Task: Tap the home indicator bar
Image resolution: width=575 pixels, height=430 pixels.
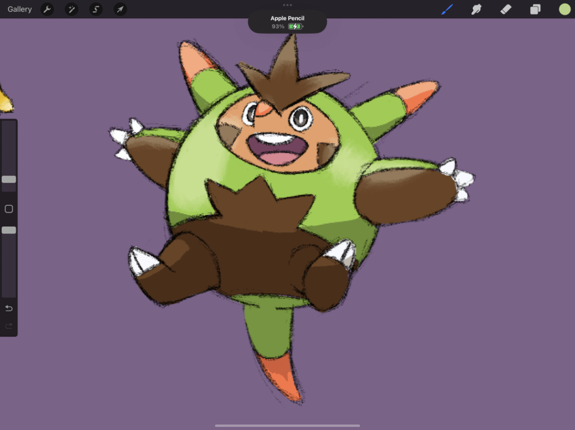Action: point(287,426)
